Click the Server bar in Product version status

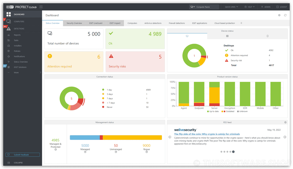[x=214, y=94]
